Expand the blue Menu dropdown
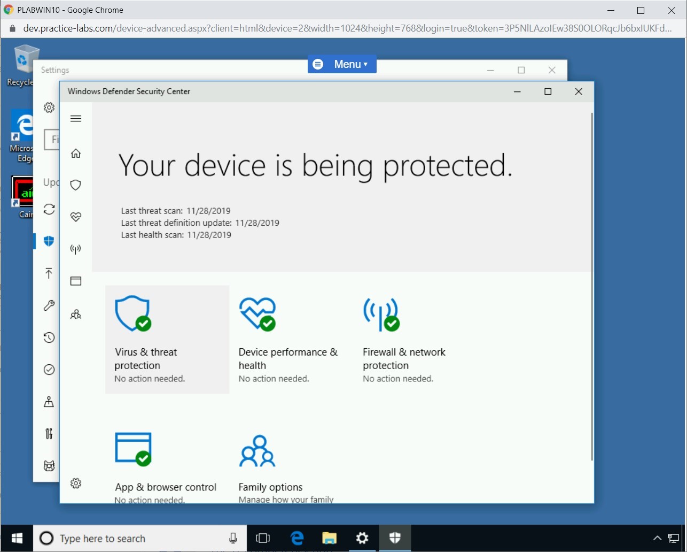 point(342,64)
